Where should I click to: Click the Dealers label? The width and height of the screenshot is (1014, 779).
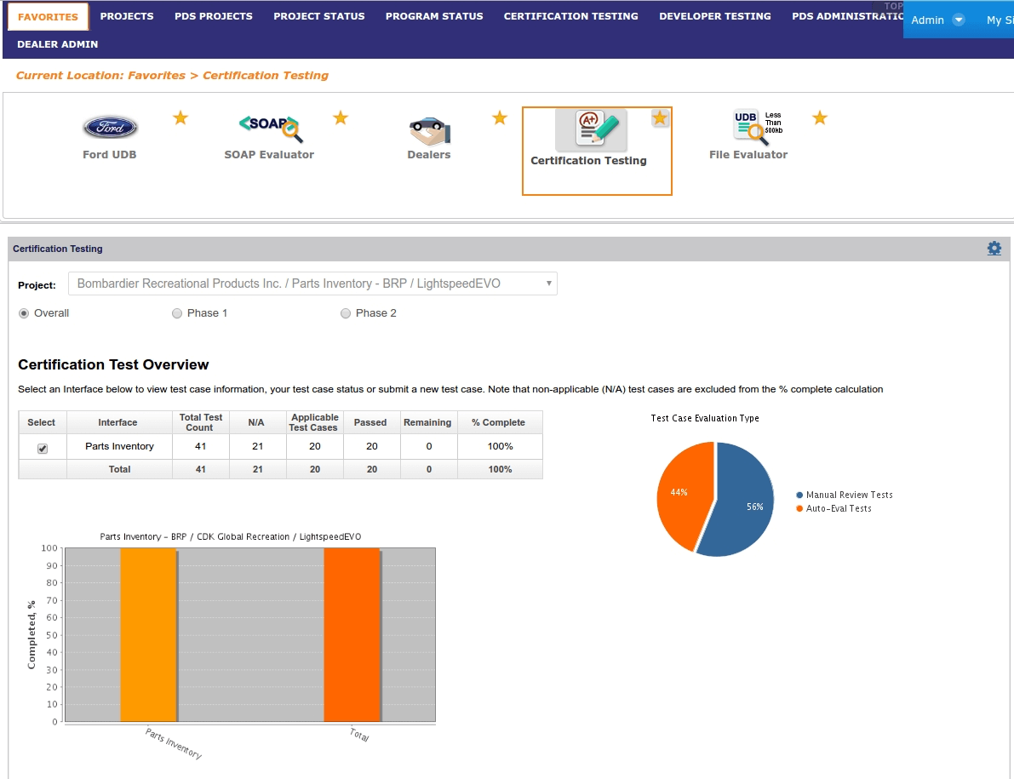click(x=429, y=154)
